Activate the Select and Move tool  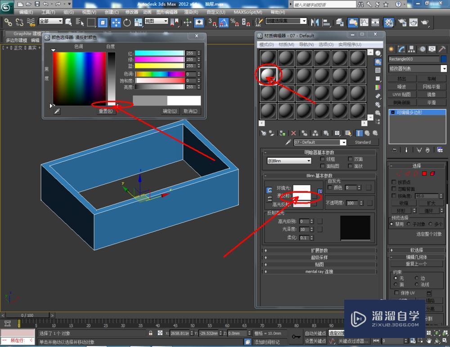pos(116,23)
